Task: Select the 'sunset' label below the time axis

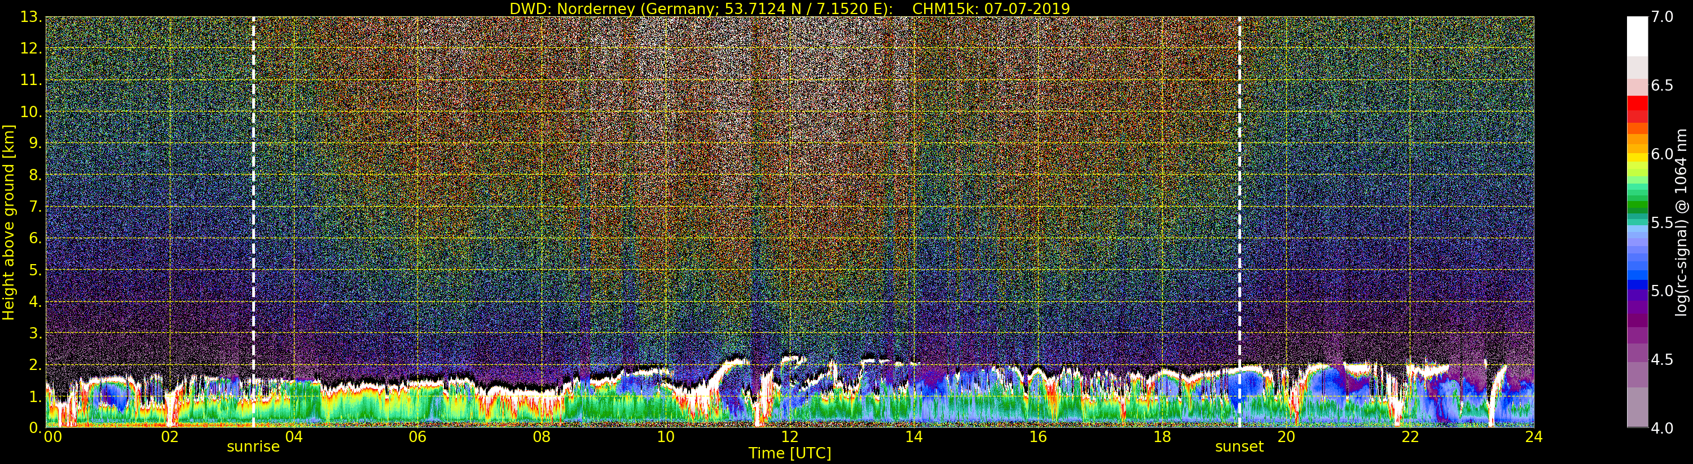Action: pyautogui.click(x=1239, y=447)
